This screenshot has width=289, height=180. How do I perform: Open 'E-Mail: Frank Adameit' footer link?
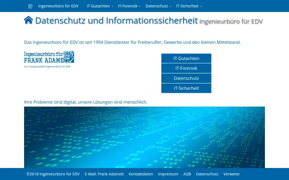tap(104, 174)
